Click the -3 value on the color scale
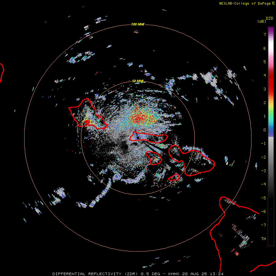 point(263,171)
